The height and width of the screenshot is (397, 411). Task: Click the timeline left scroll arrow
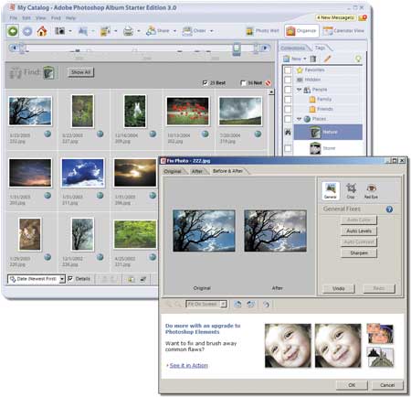coord(14,48)
